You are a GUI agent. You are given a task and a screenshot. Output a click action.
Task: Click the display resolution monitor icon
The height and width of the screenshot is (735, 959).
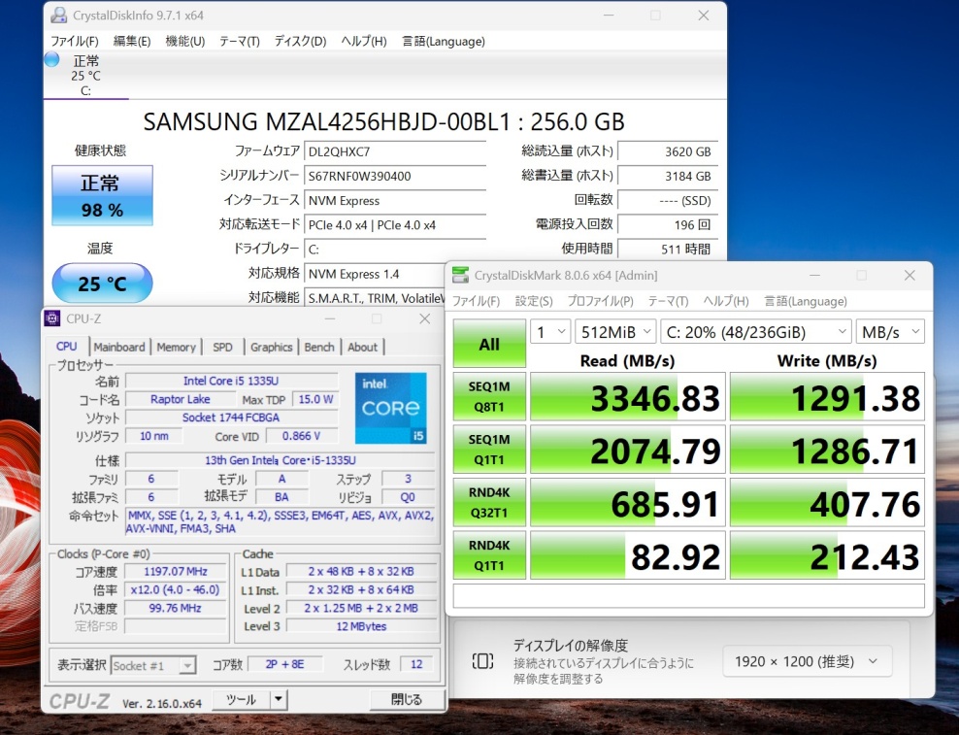[x=482, y=661]
